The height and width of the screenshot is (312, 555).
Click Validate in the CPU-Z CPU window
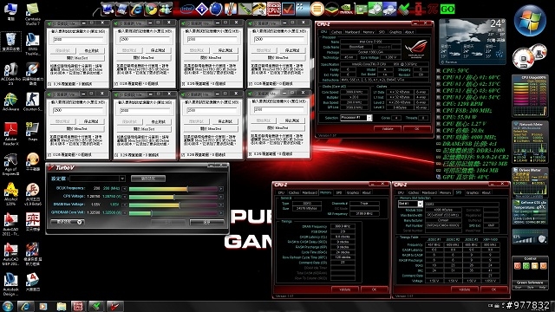(x=388, y=129)
